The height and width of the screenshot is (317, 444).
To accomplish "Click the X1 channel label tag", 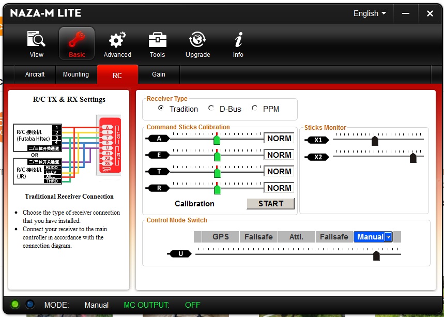I will coord(317,140).
